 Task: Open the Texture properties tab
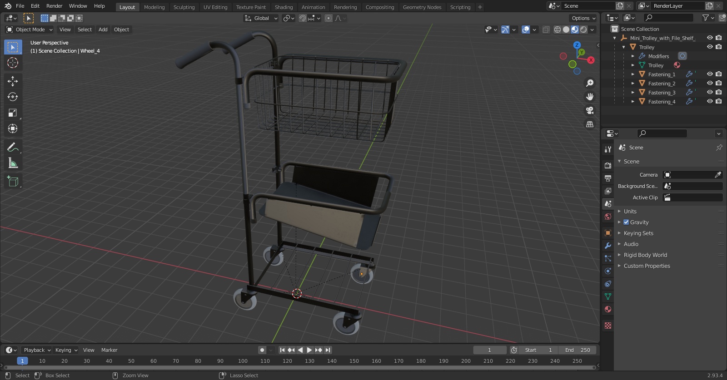pos(608,326)
